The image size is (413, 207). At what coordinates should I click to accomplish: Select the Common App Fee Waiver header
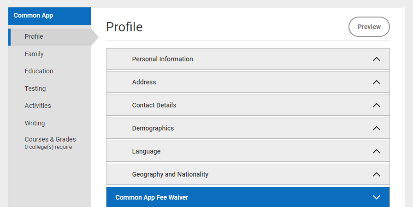click(248, 197)
